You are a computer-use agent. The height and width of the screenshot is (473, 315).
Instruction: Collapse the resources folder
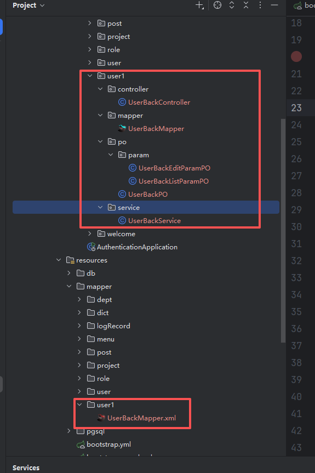pyautogui.click(x=59, y=260)
